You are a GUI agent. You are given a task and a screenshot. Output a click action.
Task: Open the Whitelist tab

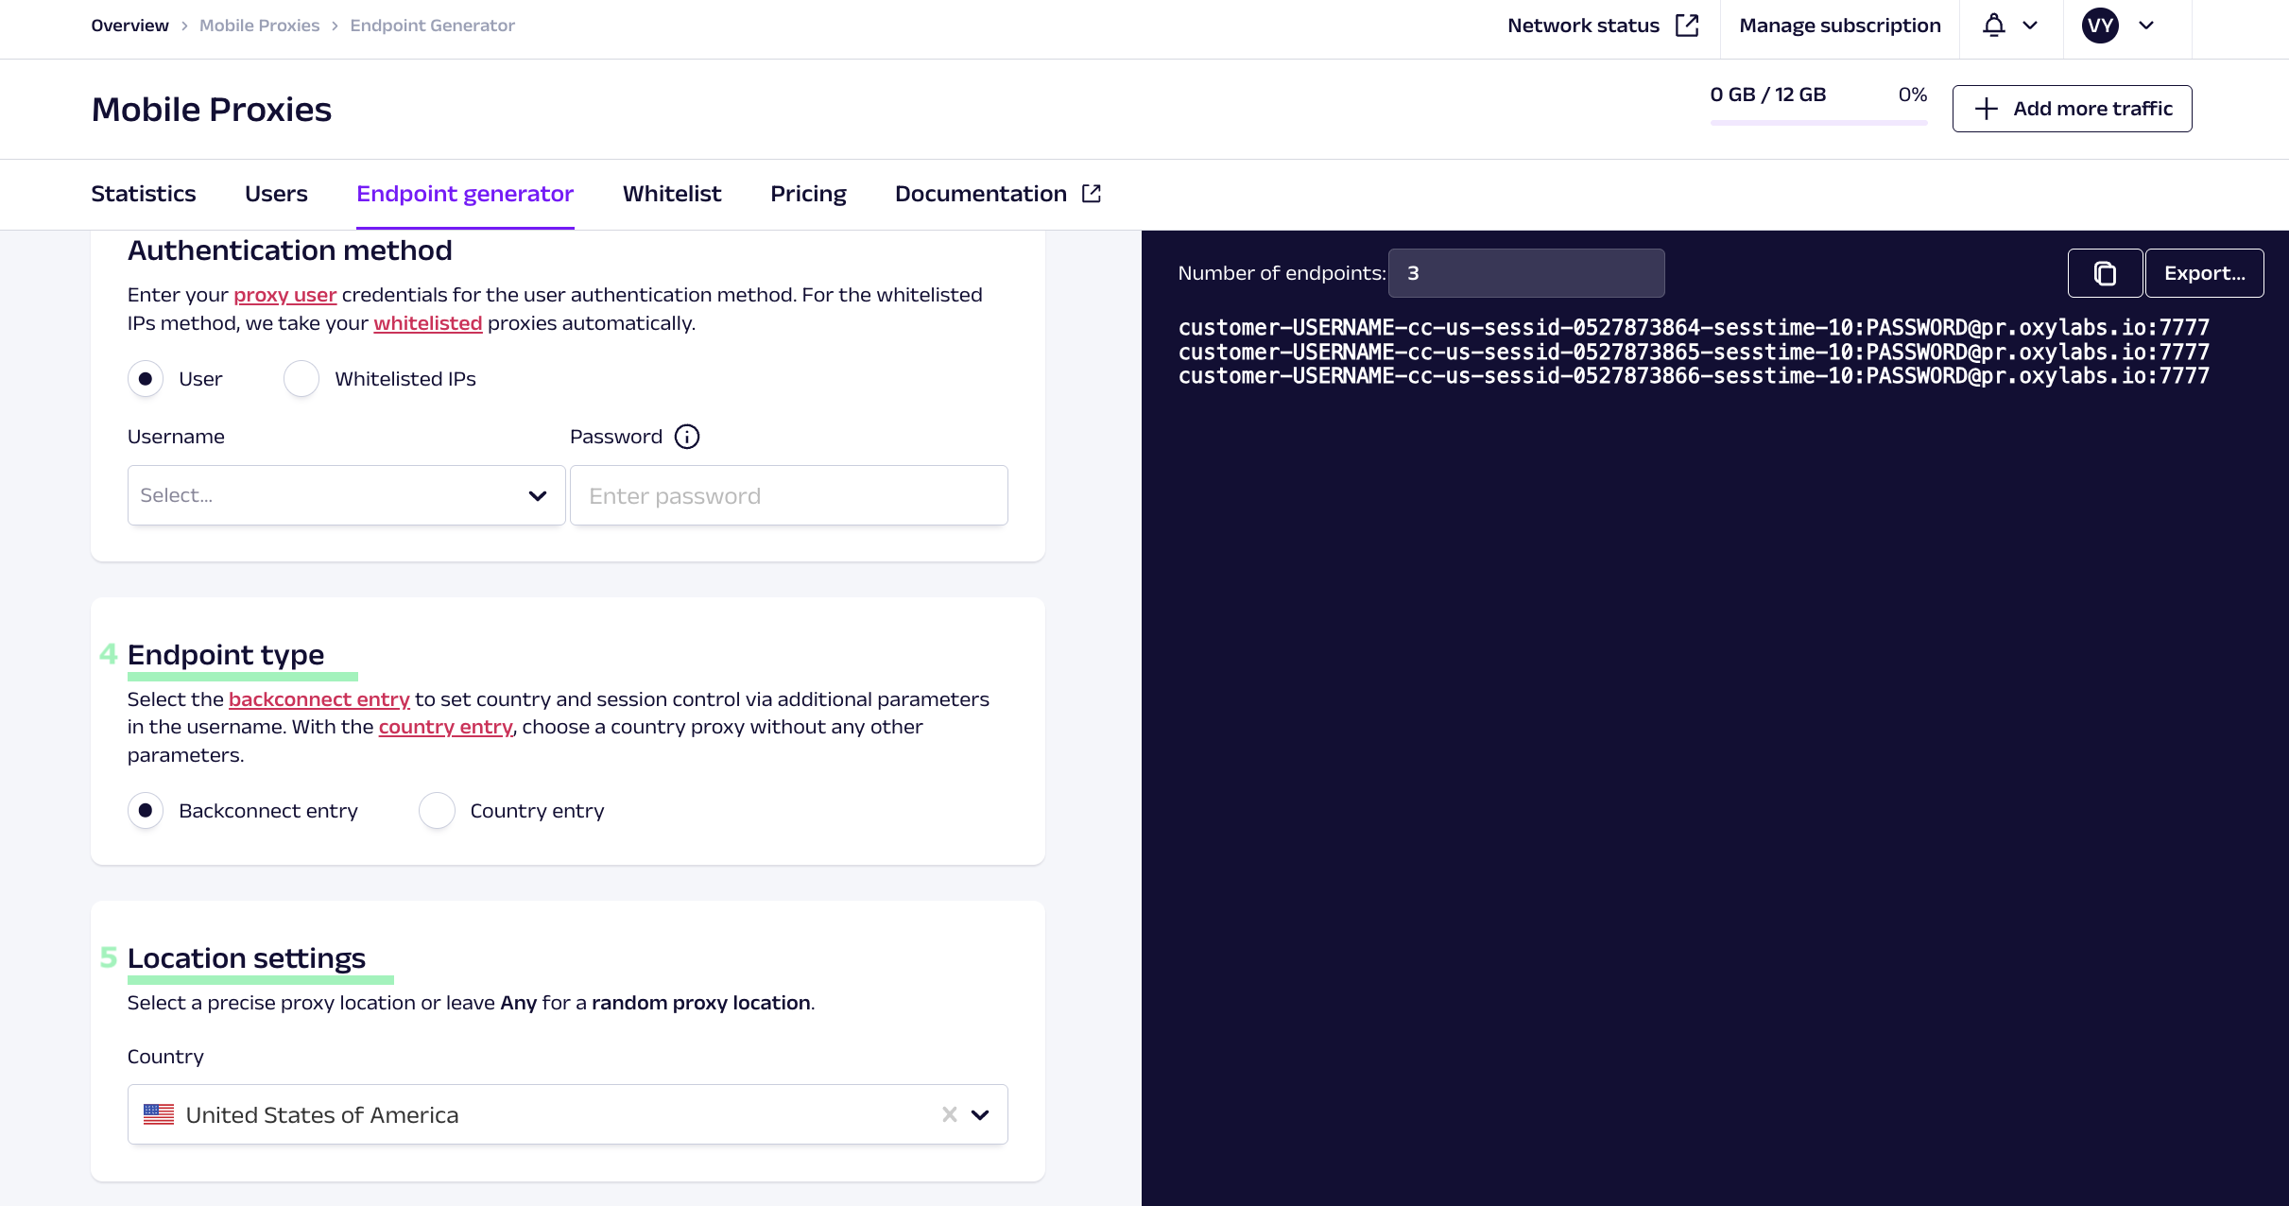pyautogui.click(x=672, y=194)
